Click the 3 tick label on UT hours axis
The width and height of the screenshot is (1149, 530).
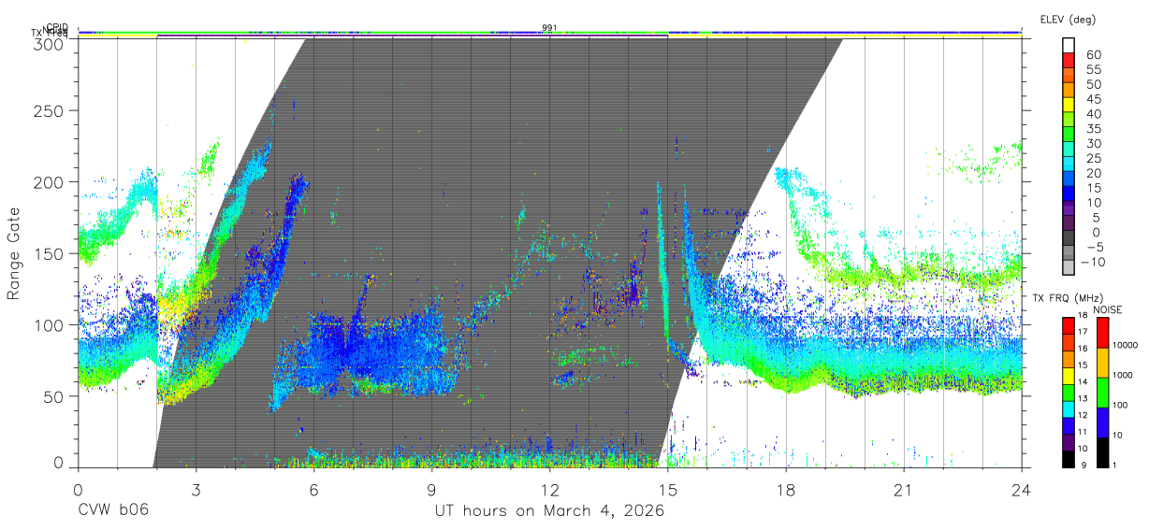tap(196, 490)
